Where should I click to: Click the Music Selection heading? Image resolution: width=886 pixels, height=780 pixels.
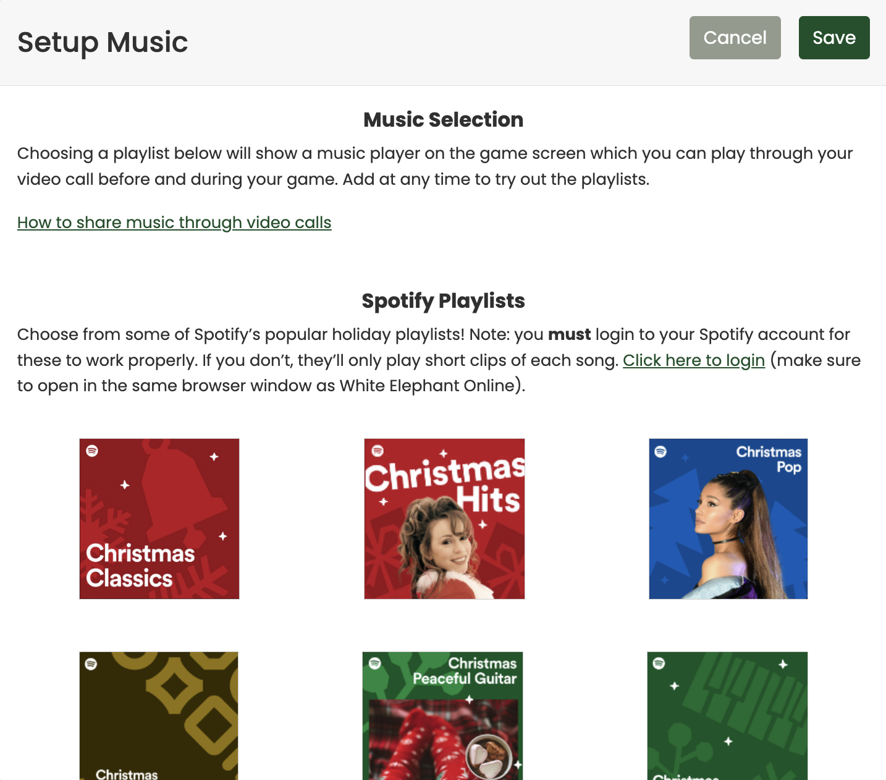443,119
